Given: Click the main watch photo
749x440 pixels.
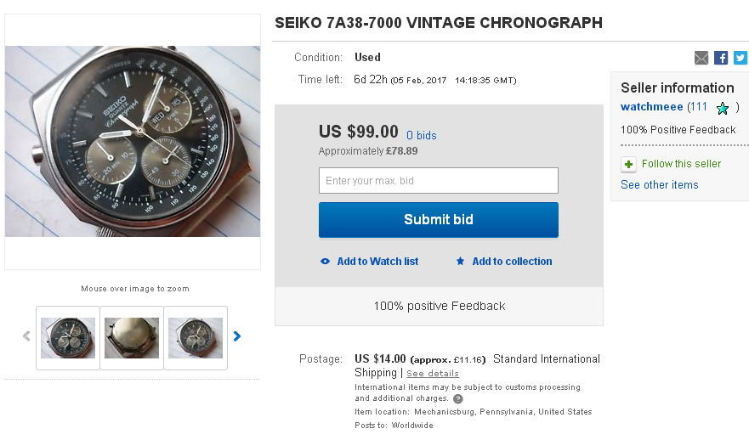Looking at the screenshot, I should coord(133,141).
